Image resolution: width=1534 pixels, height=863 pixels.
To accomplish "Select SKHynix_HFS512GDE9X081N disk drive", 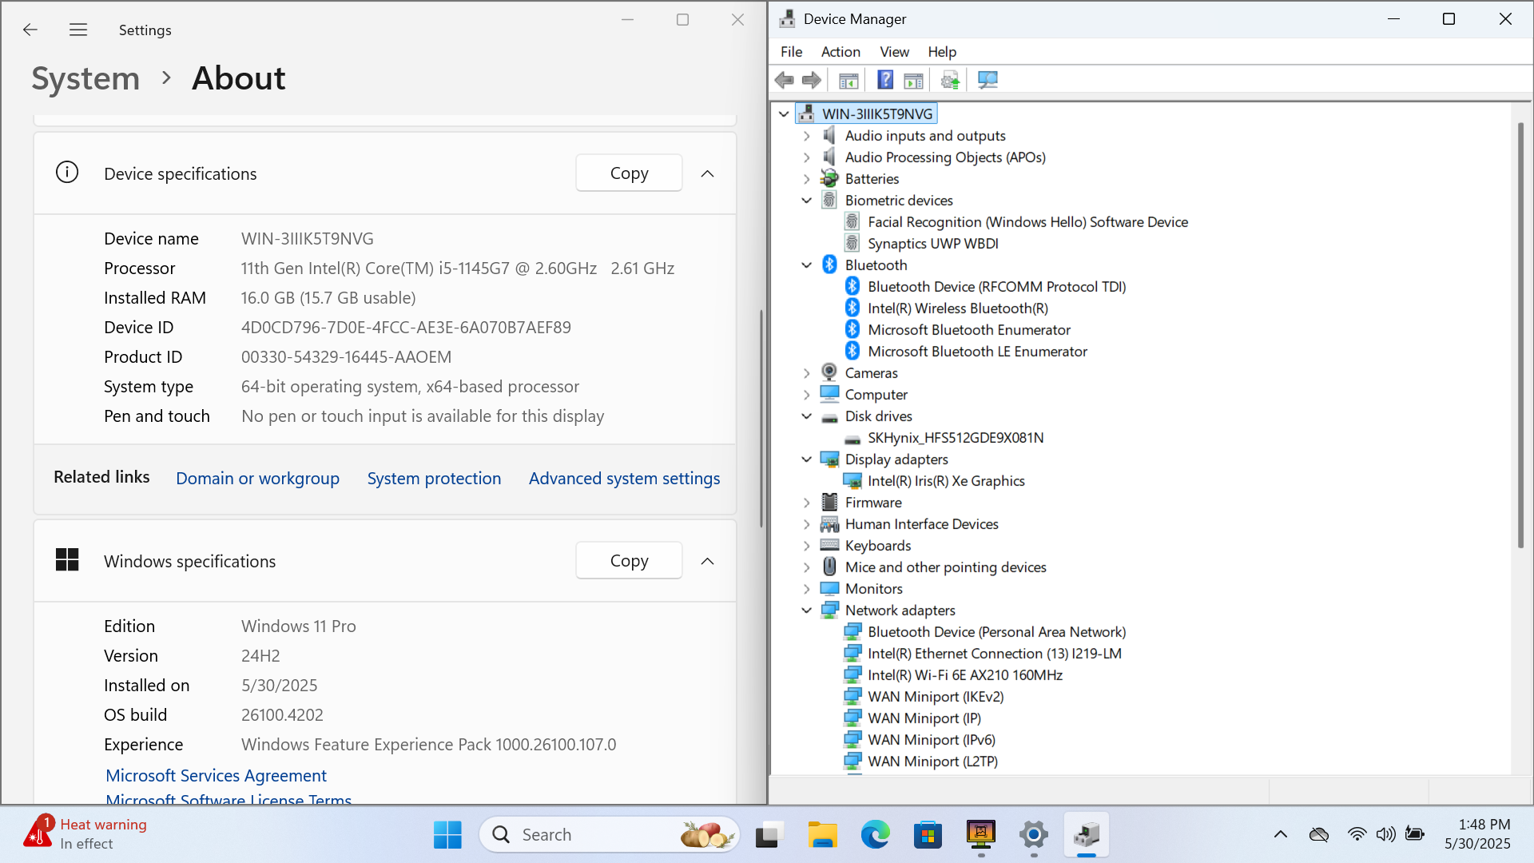I will pyautogui.click(x=956, y=437).
